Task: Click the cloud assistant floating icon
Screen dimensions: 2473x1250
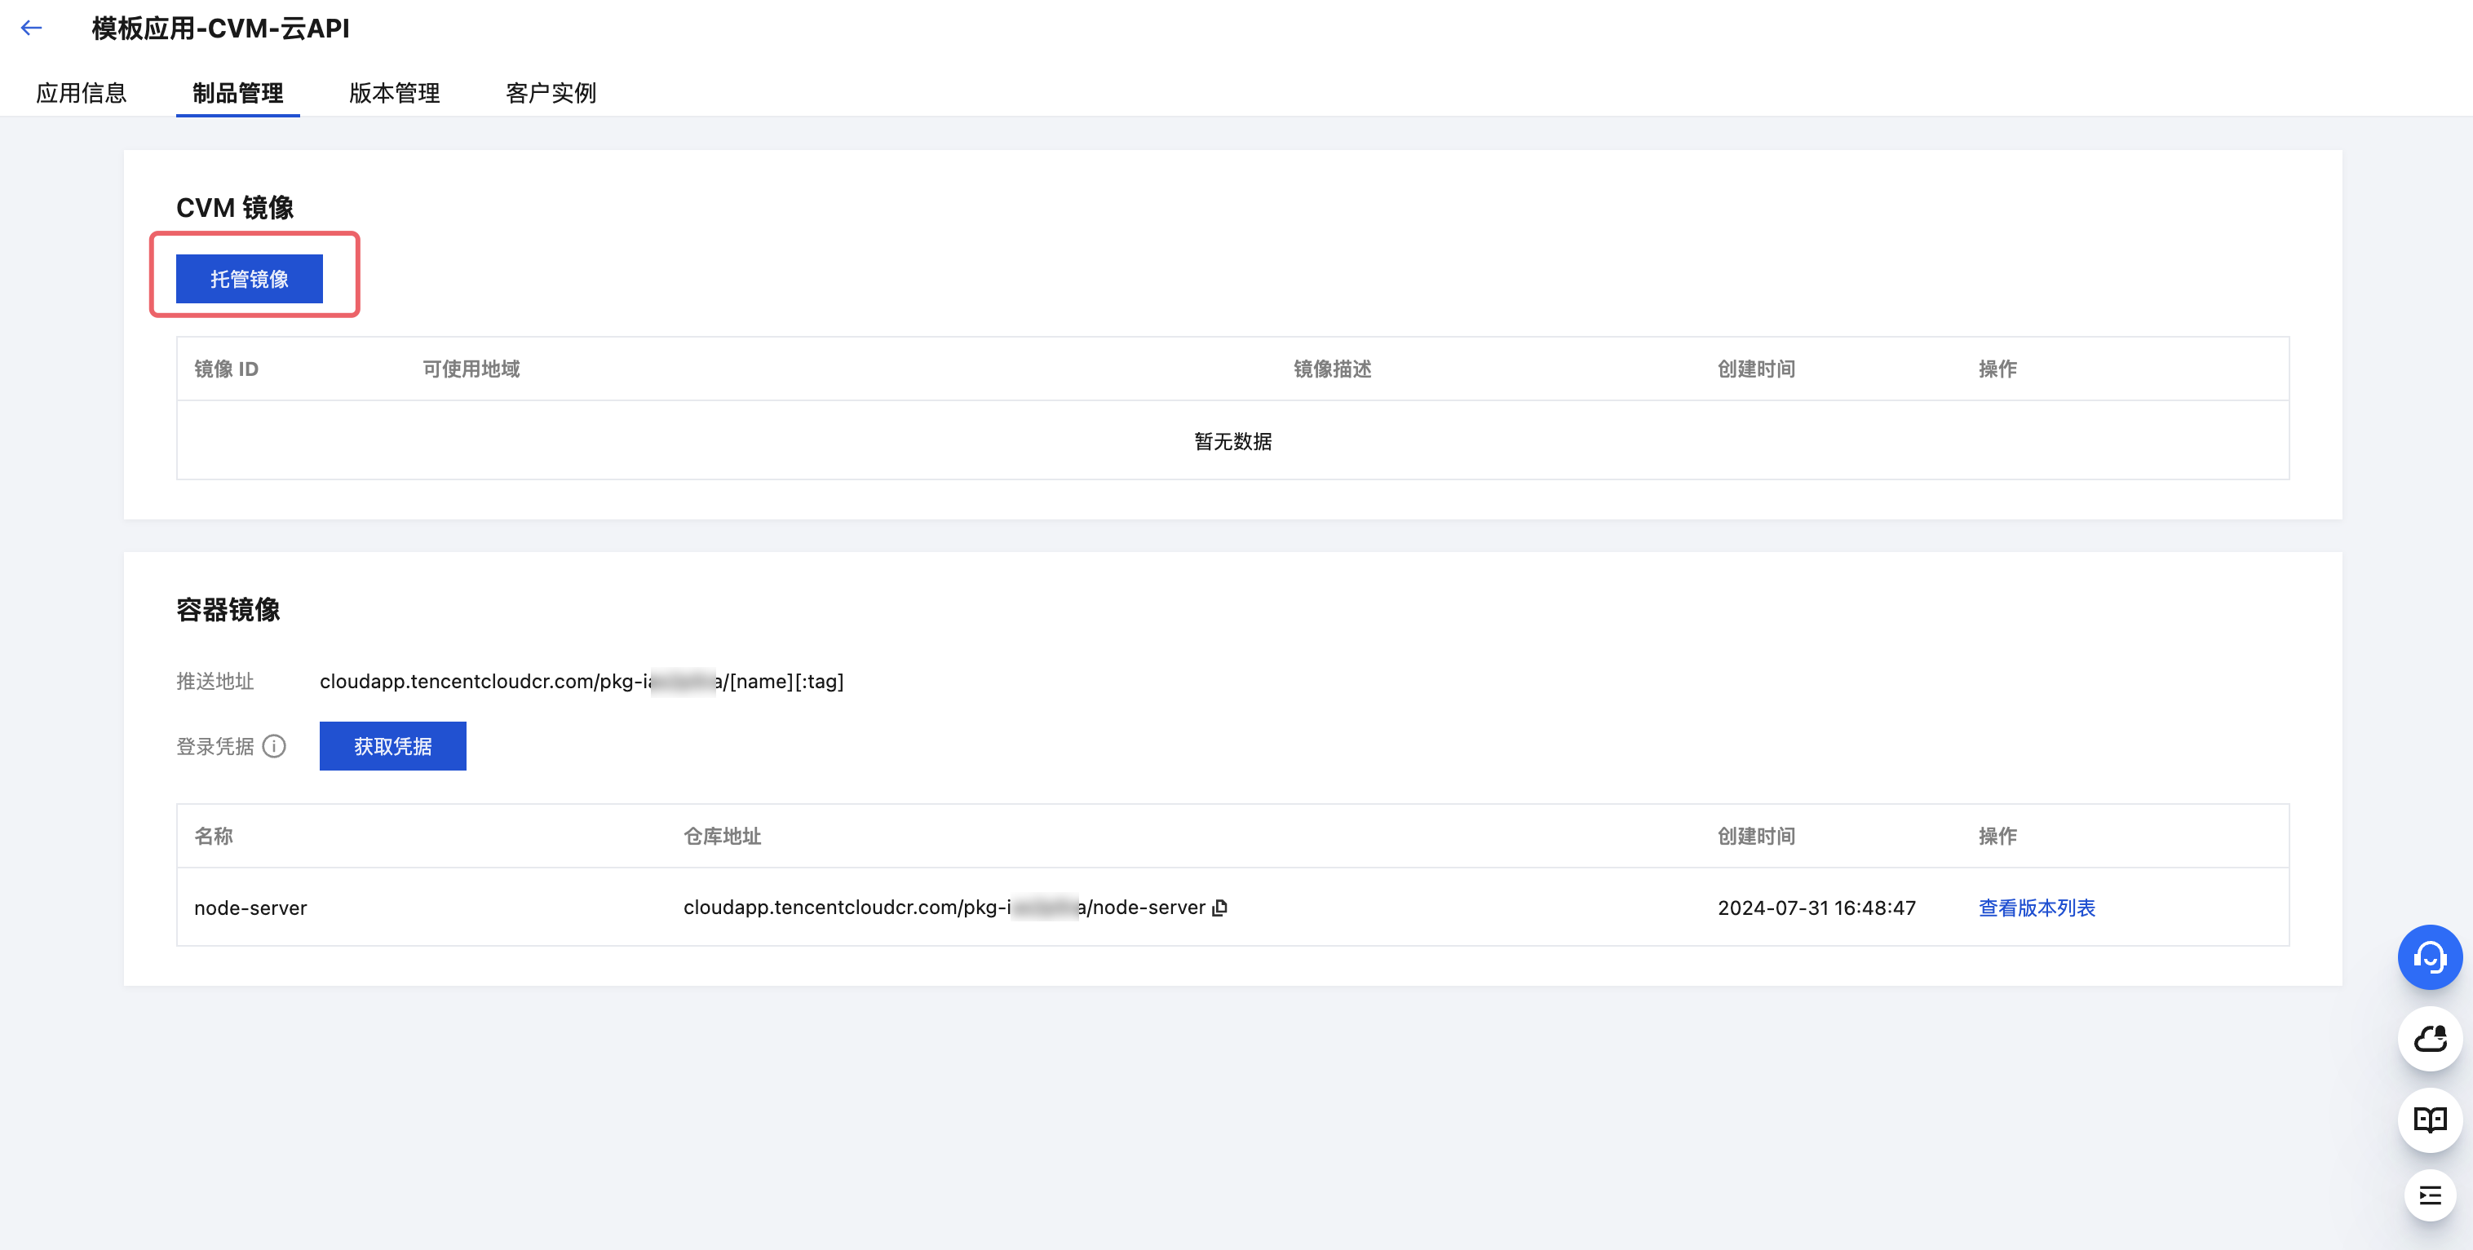Action: tap(2429, 1038)
